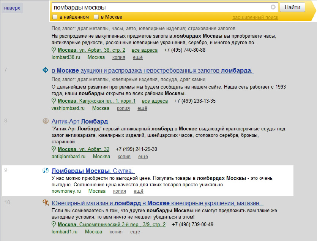Expand "ещё" options for lombard38.ru

[x=138, y=57]
